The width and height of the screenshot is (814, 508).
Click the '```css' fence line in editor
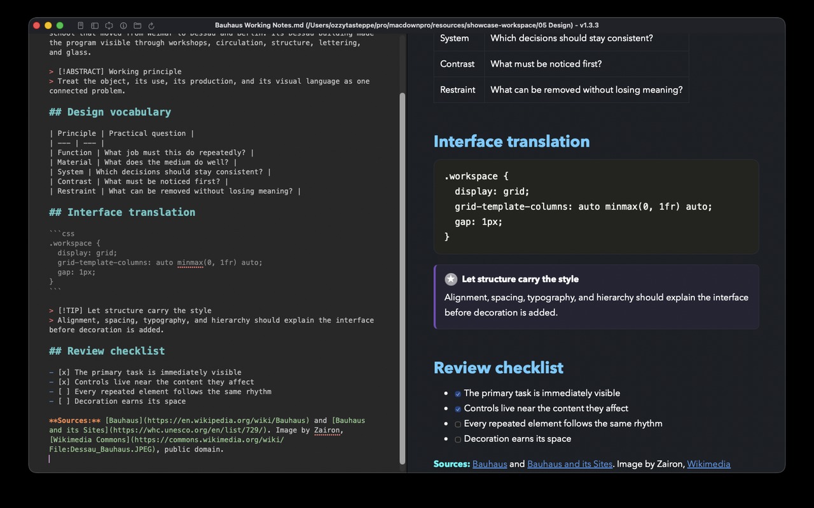[x=62, y=234]
